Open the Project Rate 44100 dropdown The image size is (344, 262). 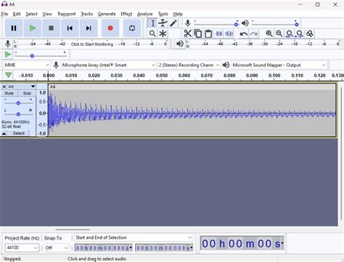coord(22,247)
